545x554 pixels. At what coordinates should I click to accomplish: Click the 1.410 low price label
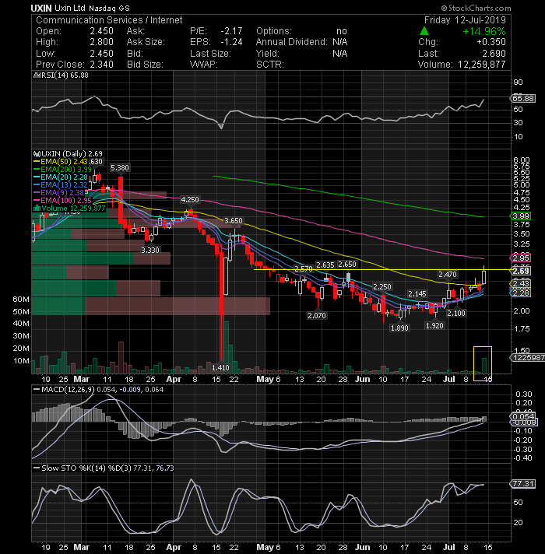pyautogui.click(x=220, y=368)
